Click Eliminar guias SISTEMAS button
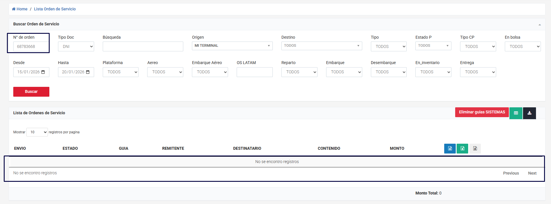The image size is (551, 204). tap(482, 112)
